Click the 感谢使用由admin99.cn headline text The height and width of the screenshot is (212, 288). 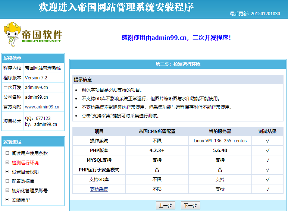pos(176,38)
